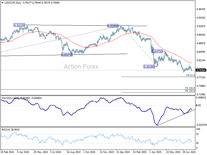Image resolution: width=207 pixels, height=155 pixels.
Task: Click the 0.77310 price axis value
Action: (201, 77)
